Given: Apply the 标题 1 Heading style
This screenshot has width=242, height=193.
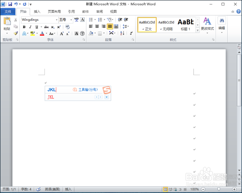Looking at the screenshot, I should tap(186, 25).
